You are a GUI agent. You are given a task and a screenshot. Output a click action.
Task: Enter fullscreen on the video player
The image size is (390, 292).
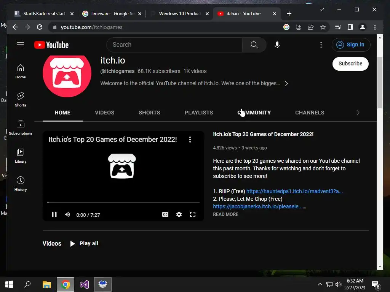[192, 214]
